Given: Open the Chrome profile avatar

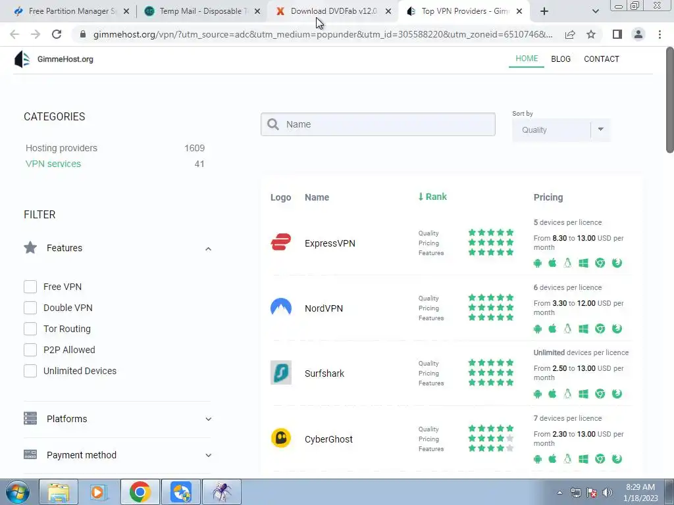Looking at the screenshot, I should pyautogui.click(x=638, y=34).
